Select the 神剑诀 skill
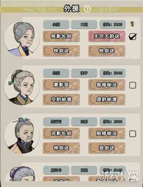The image size is (143, 187). pos(61,148)
